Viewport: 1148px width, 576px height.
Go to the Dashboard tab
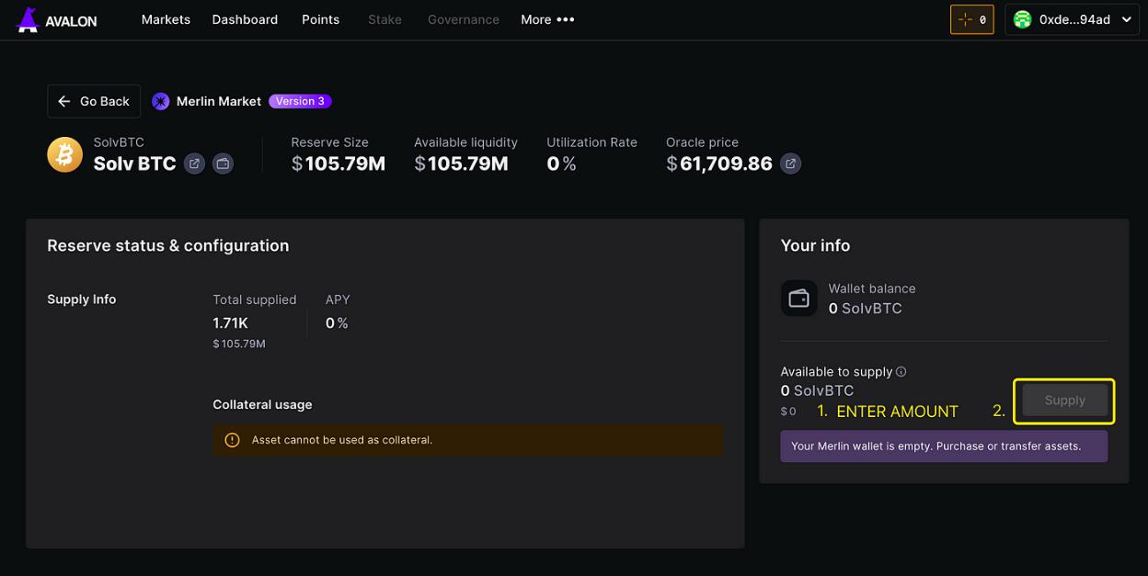tap(245, 19)
